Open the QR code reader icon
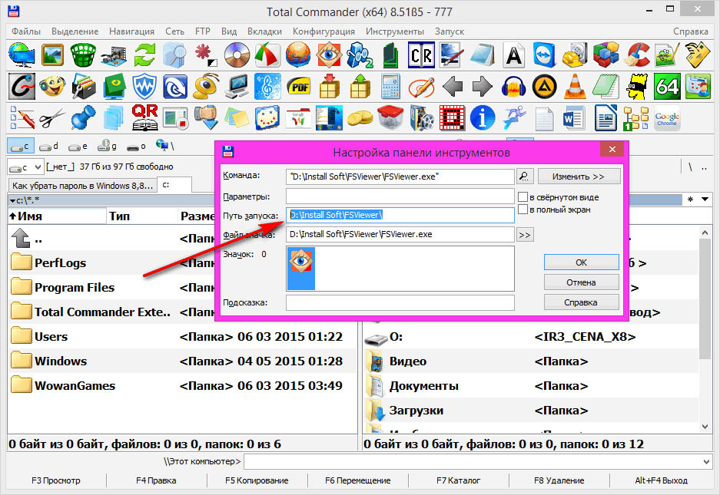This screenshot has width=720, height=495. (x=144, y=118)
